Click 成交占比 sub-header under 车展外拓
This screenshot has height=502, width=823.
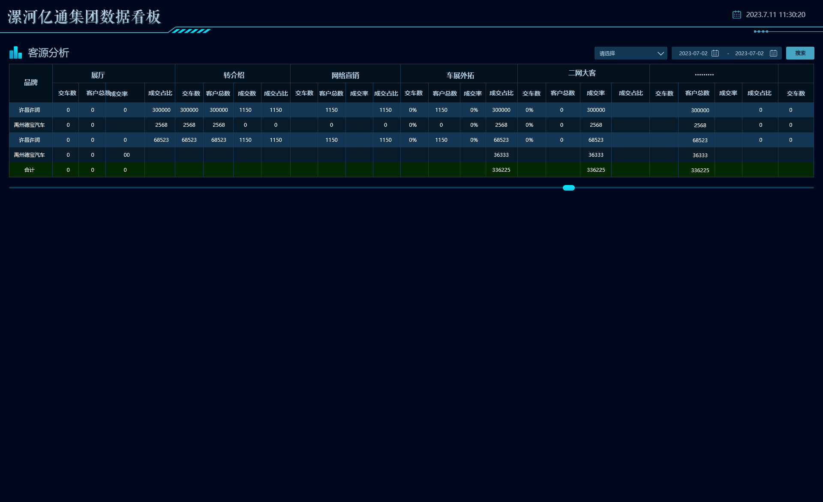pyautogui.click(x=502, y=93)
